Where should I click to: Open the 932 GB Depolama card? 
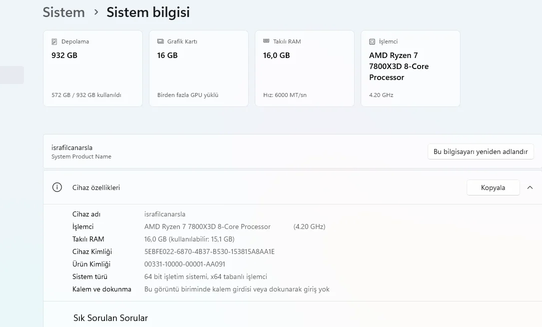pos(93,68)
